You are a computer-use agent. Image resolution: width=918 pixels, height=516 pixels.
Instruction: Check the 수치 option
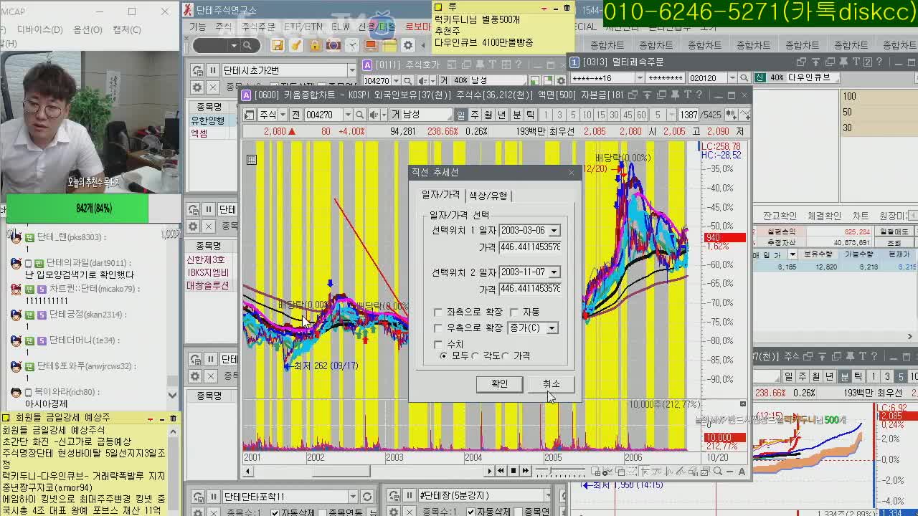438,345
